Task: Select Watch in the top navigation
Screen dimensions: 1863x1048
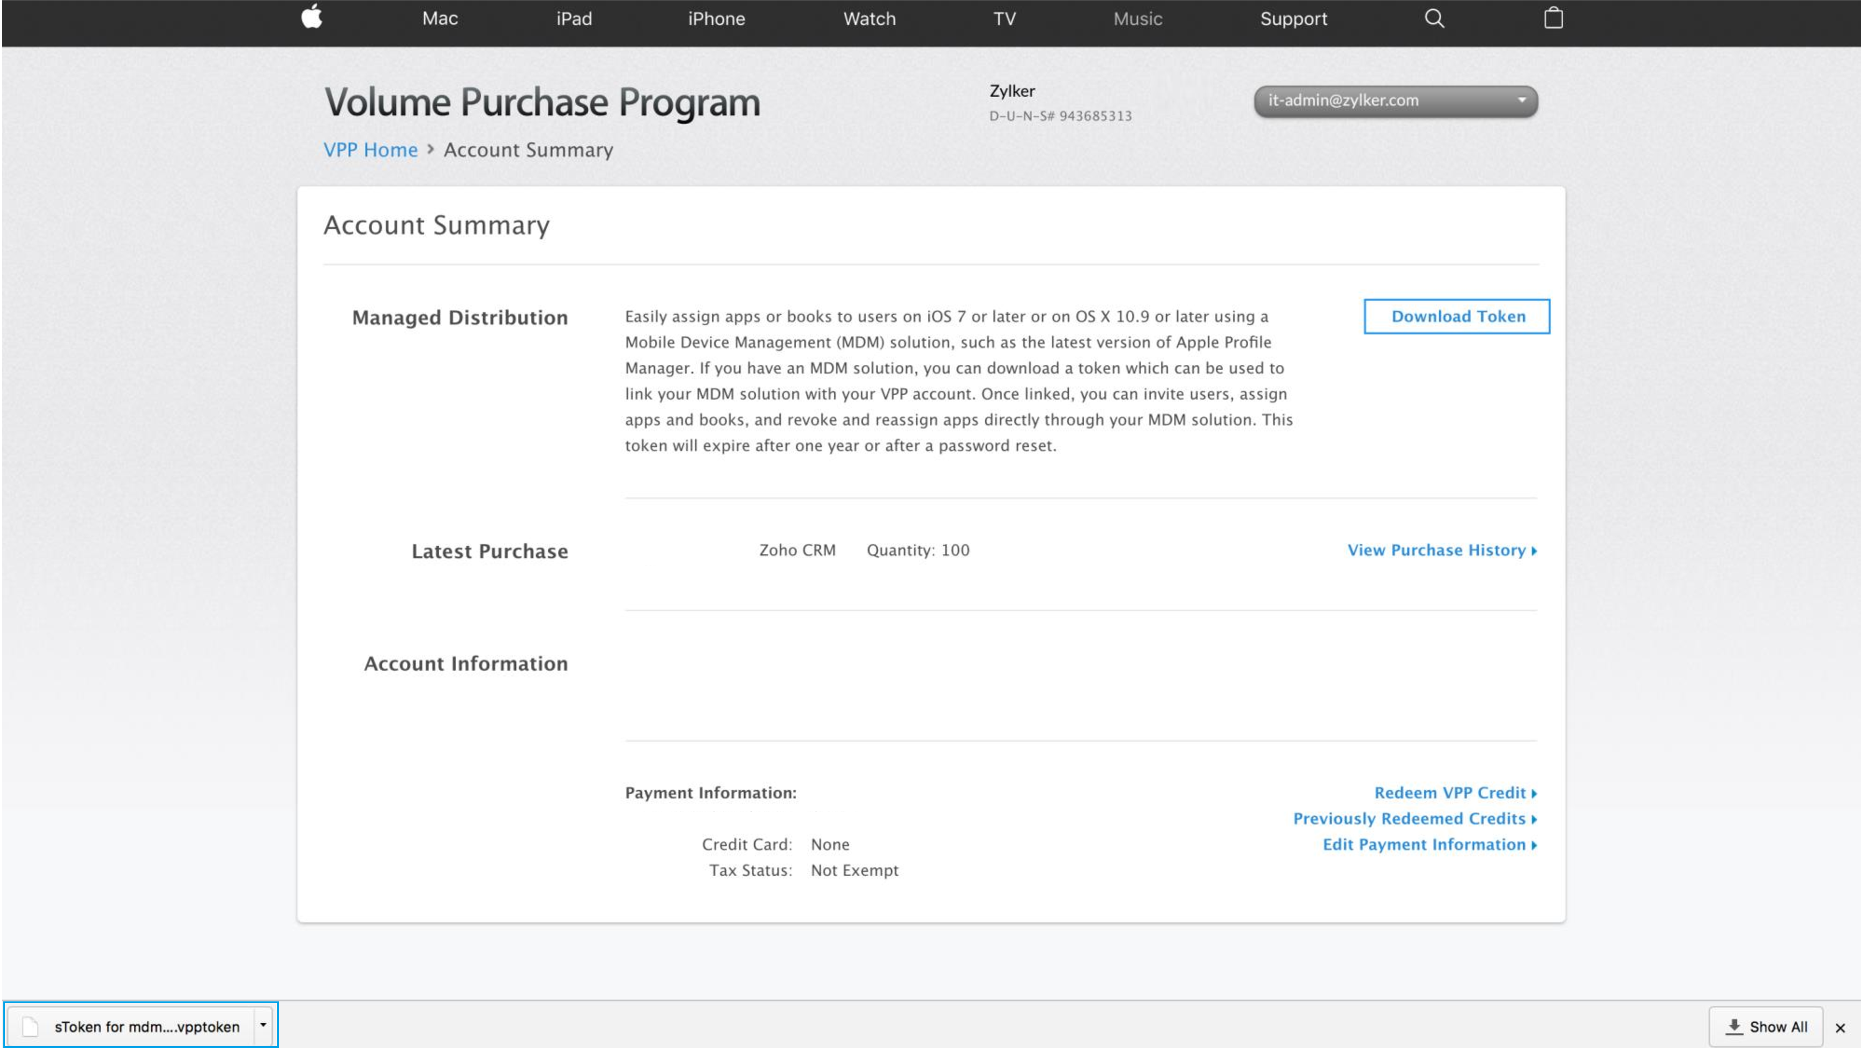Action: (869, 19)
